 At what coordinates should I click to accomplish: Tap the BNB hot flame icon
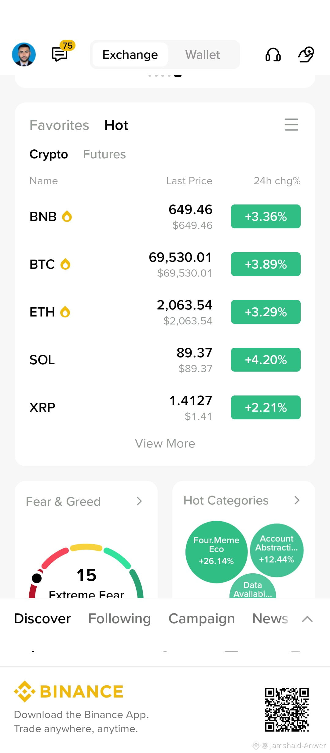pos(67,216)
